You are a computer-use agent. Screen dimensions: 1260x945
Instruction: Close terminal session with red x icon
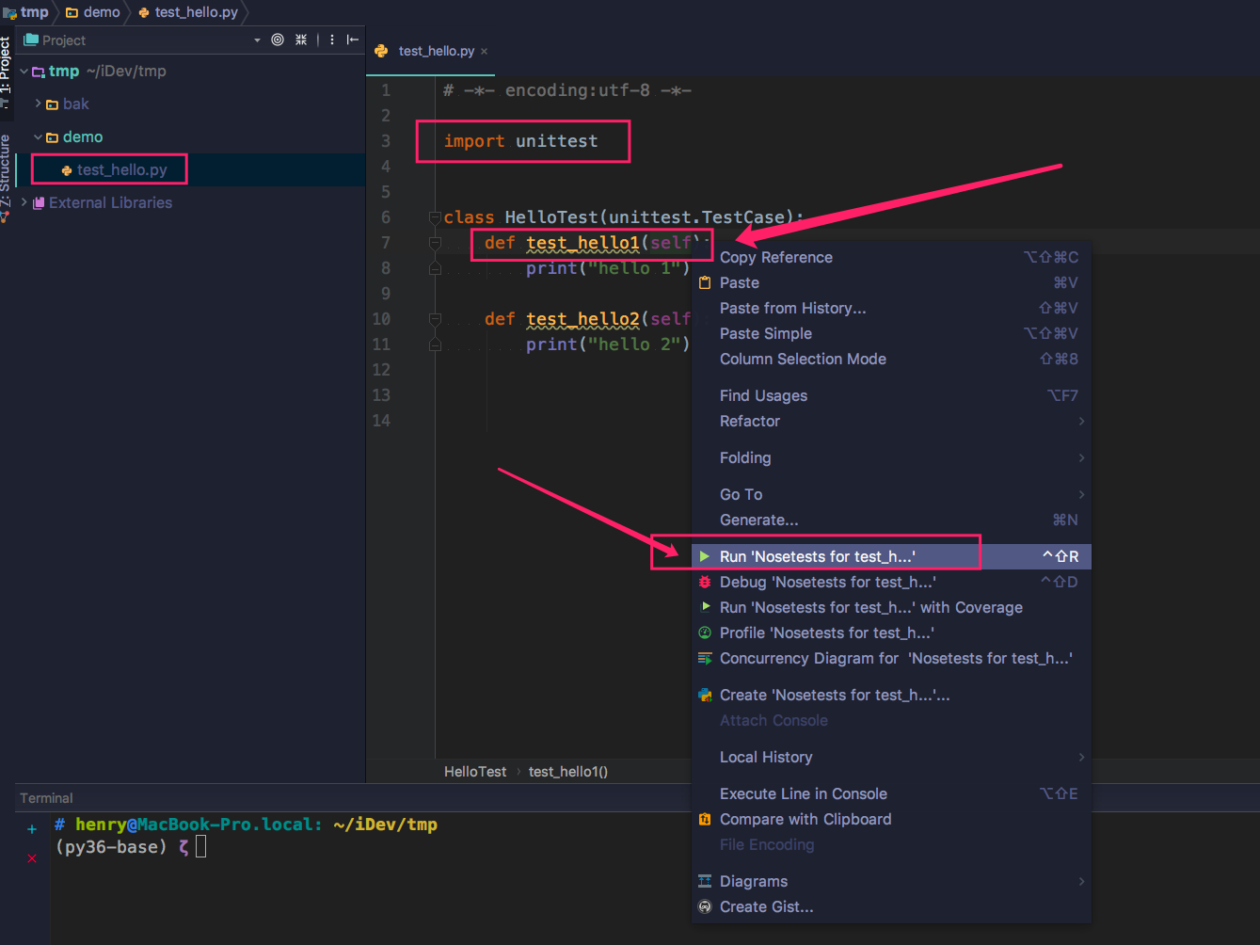pos(32,858)
